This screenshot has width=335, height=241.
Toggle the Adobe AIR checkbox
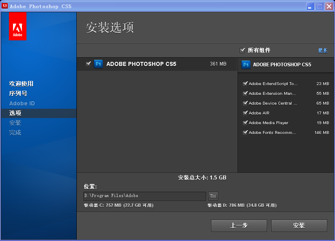[245, 113]
